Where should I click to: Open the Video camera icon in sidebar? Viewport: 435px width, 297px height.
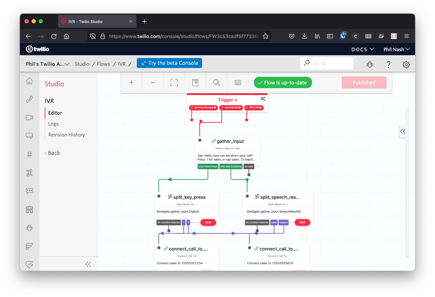tap(29, 118)
